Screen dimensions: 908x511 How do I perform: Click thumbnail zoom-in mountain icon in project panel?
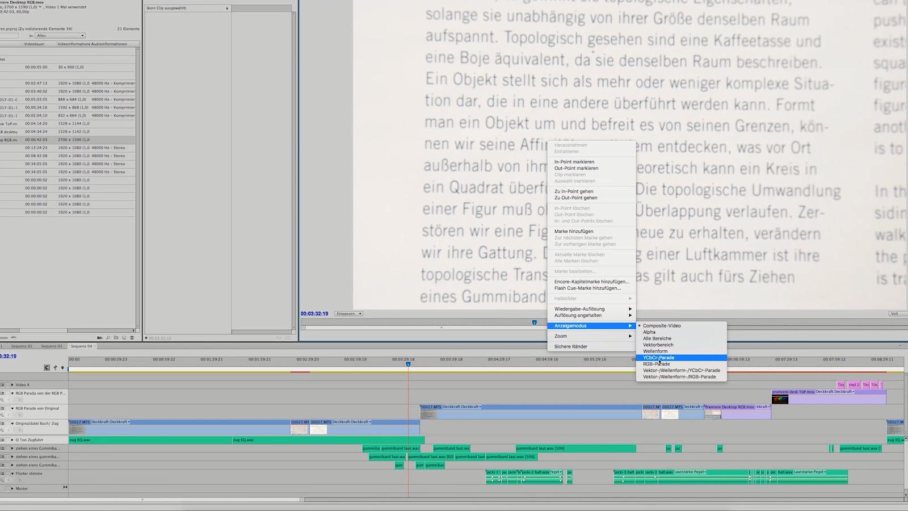[14, 337]
